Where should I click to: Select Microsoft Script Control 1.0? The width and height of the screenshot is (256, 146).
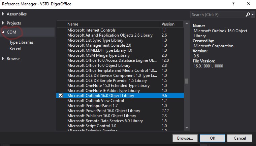click(x=120, y=126)
